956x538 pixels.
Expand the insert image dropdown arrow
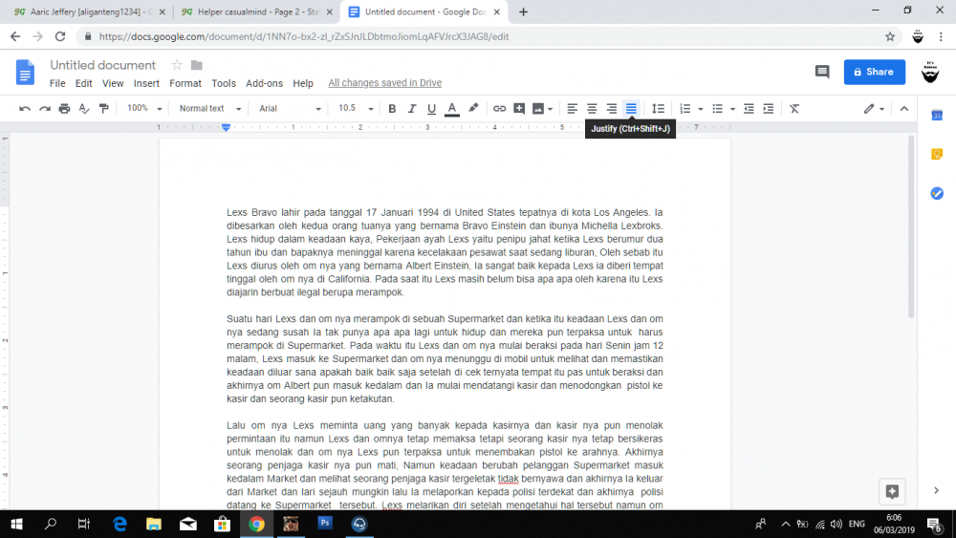click(x=550, y=109)
